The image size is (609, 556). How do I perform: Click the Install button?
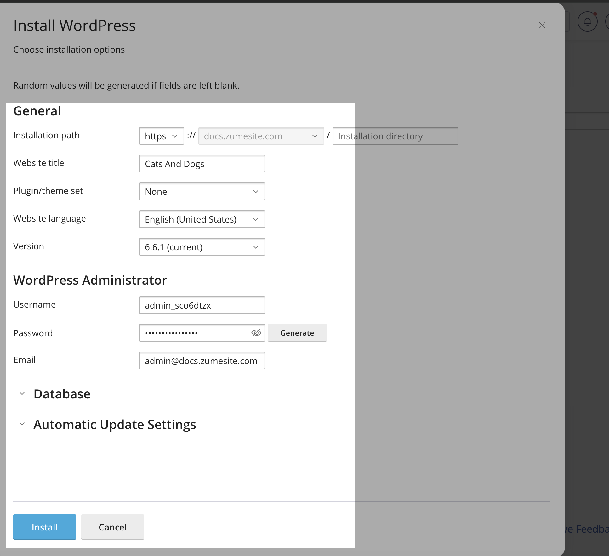click(x=45, y=527)
